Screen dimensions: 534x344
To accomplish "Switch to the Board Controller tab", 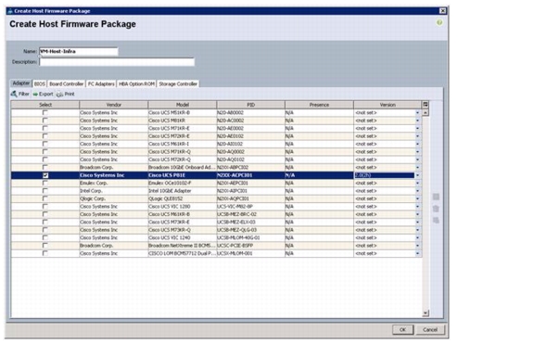I will click(x=66, y=83).
